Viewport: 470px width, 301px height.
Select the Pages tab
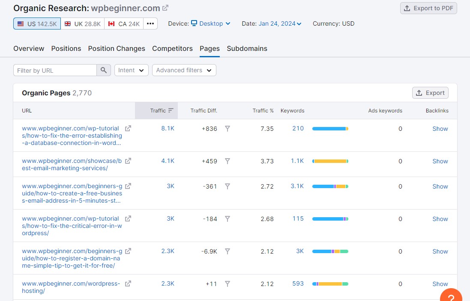tap(210, 48)
